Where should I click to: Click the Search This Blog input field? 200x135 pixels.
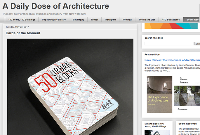tap(169, 44)
